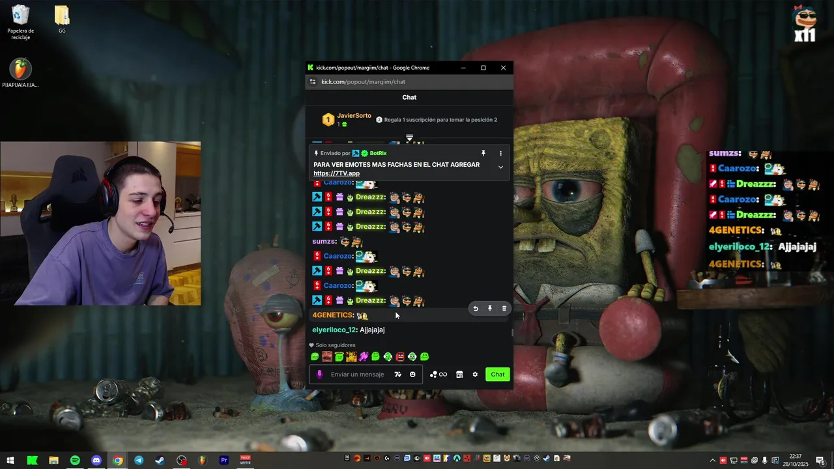This screenshot has height=469, width=834.
Task: Open Windows notification center
Action: pos(820,461)
